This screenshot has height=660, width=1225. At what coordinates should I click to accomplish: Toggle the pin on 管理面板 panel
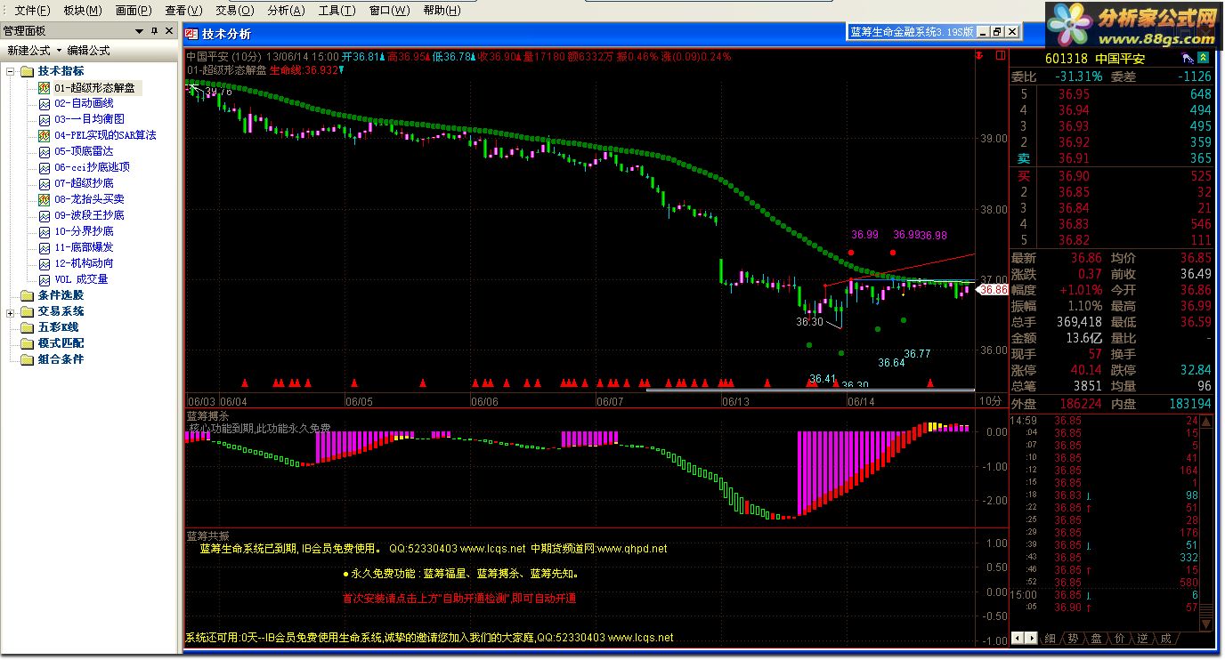(x=154, y=31)
